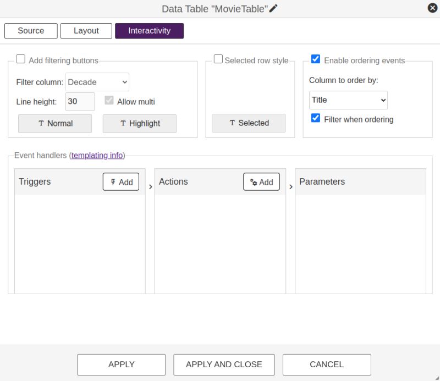Viewport: 440px width, 381px height.
Task: Open the Selected row text style editor
Action: pyautogui.click(x=249, y=123)
